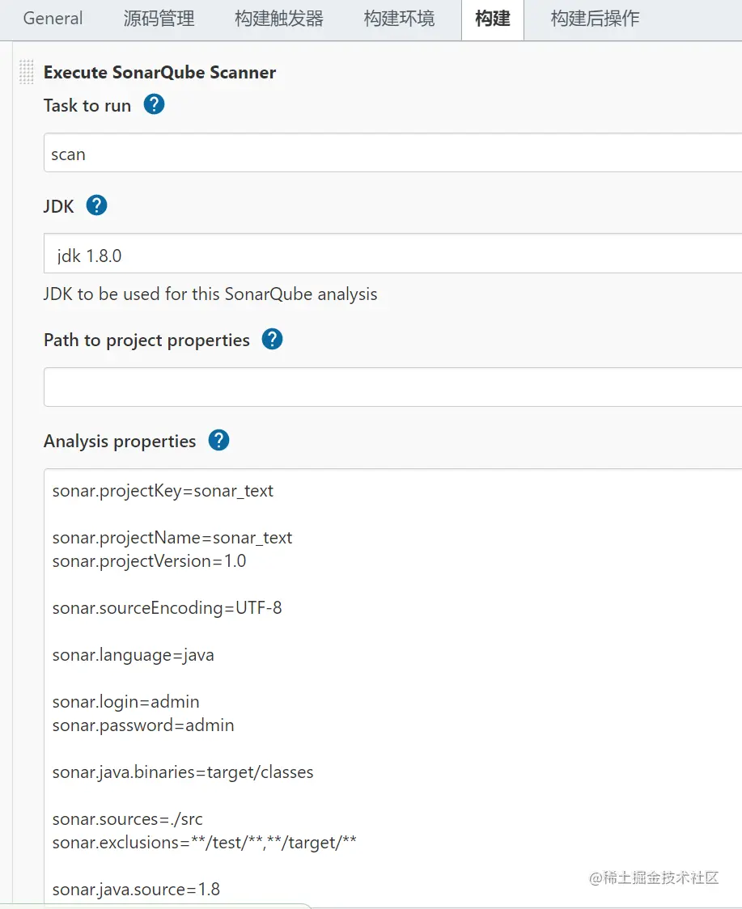The height and width of the screenshot is (909, 742).
Task: Click drag handle of Execute SonarQube Scanner
Action: click(x=27, y=72)
